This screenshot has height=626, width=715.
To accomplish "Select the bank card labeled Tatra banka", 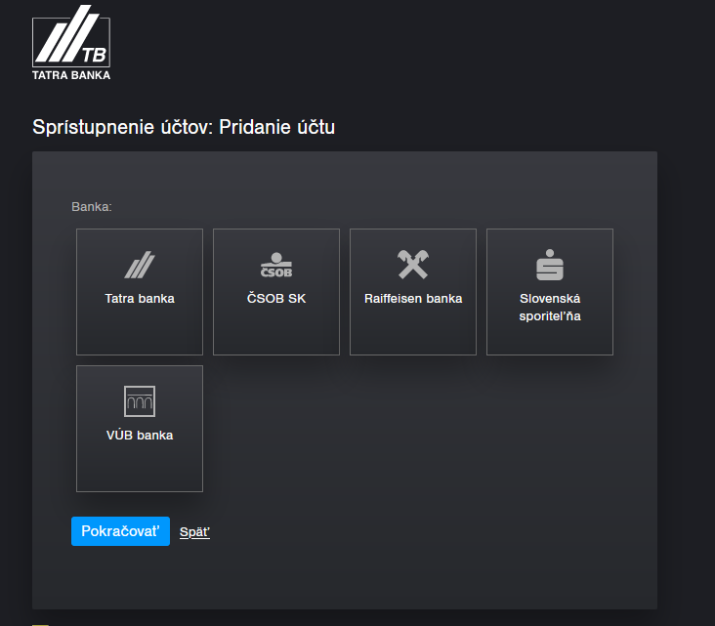I will pyautogui.click(x=140, y=292).
